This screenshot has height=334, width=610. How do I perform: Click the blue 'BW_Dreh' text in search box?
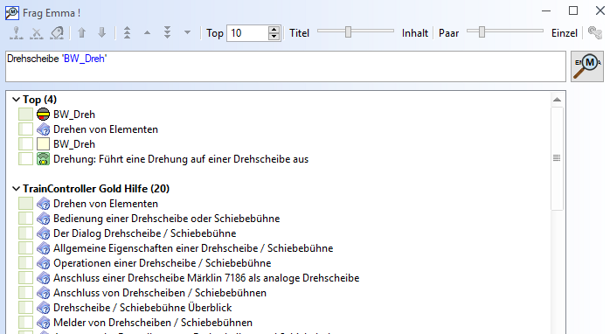(85, 59)
